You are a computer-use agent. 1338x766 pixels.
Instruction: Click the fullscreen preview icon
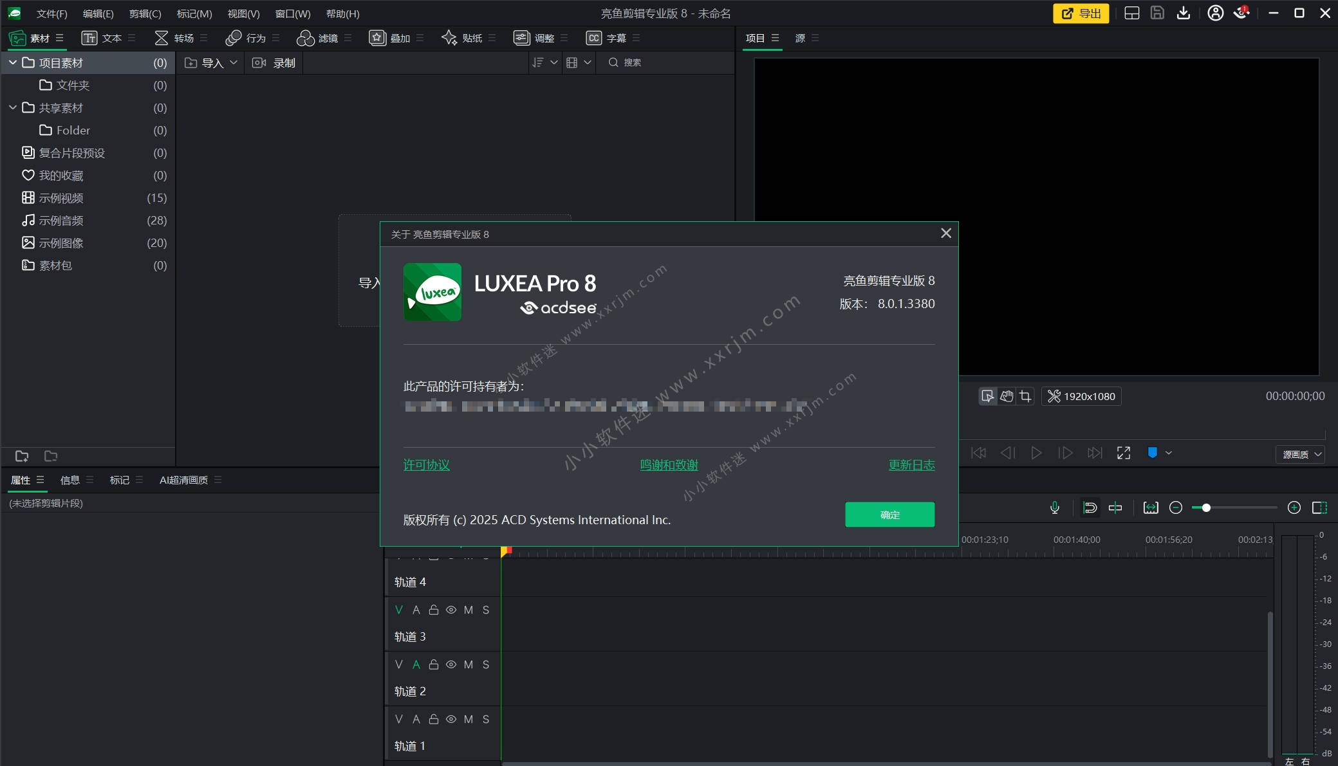pos(1124,453)
